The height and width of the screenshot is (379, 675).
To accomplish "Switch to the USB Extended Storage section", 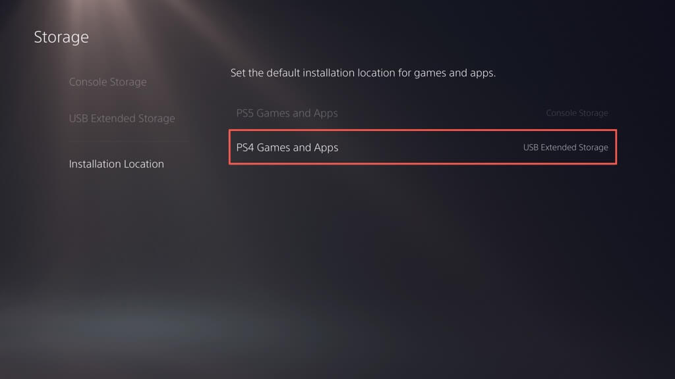I will pyautogui.click(x=122, y=118).
